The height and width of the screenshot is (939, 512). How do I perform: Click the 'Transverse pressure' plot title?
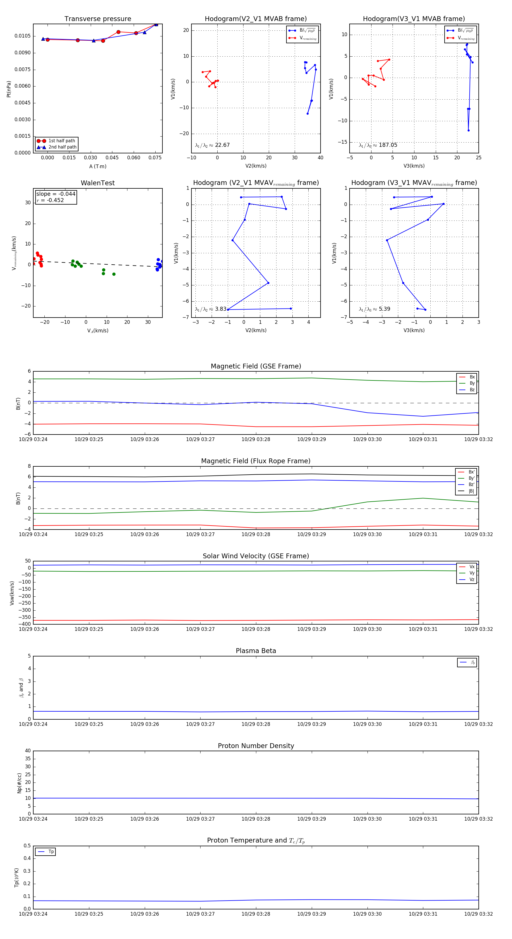point(98,19)
